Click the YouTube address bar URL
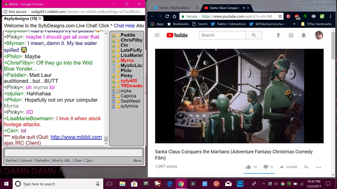Viewport: 337px width, 189px height. (x=238, y=16)
